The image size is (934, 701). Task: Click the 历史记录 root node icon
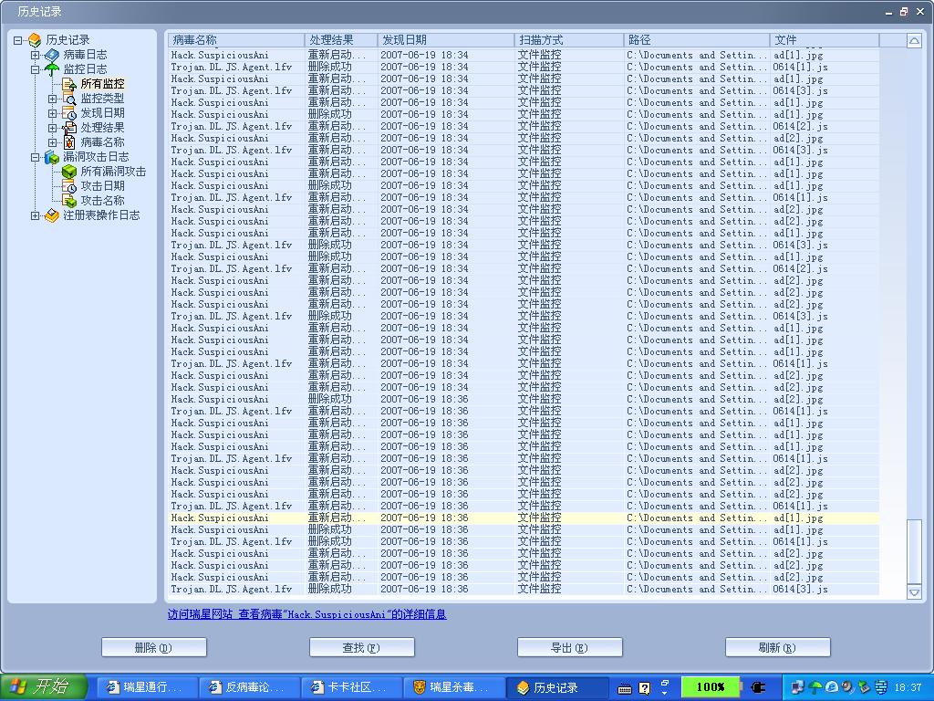pyautogui.click(x=36, y=40)
